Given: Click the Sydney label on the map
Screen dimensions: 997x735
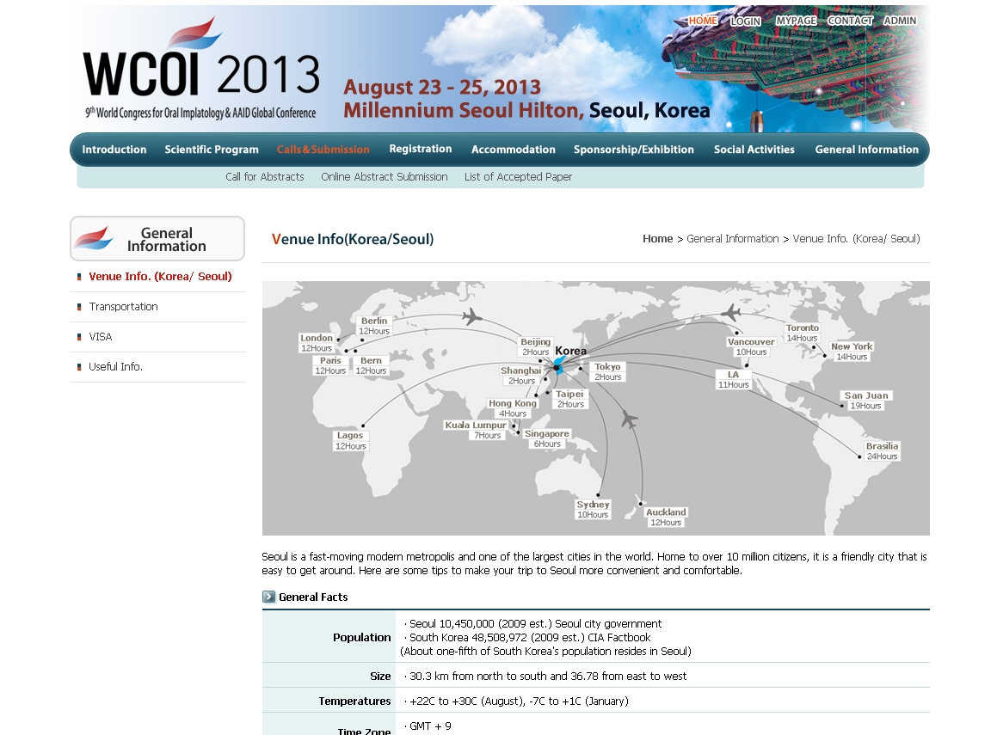Looking at the screenshot, I should tap(594, 510).
